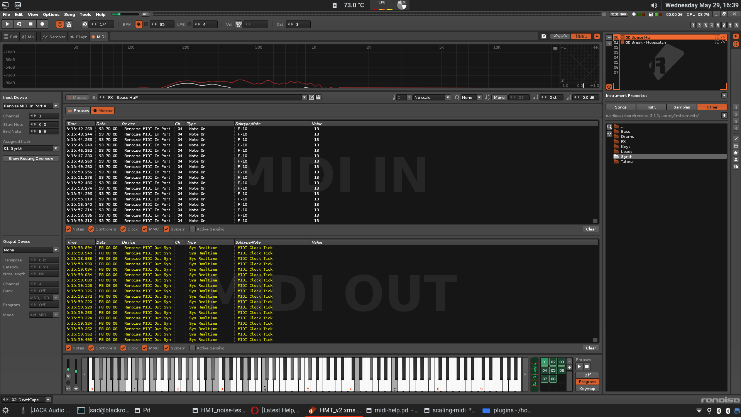
Task: Switch to the Mix tab
Action: tap(28, 37)
